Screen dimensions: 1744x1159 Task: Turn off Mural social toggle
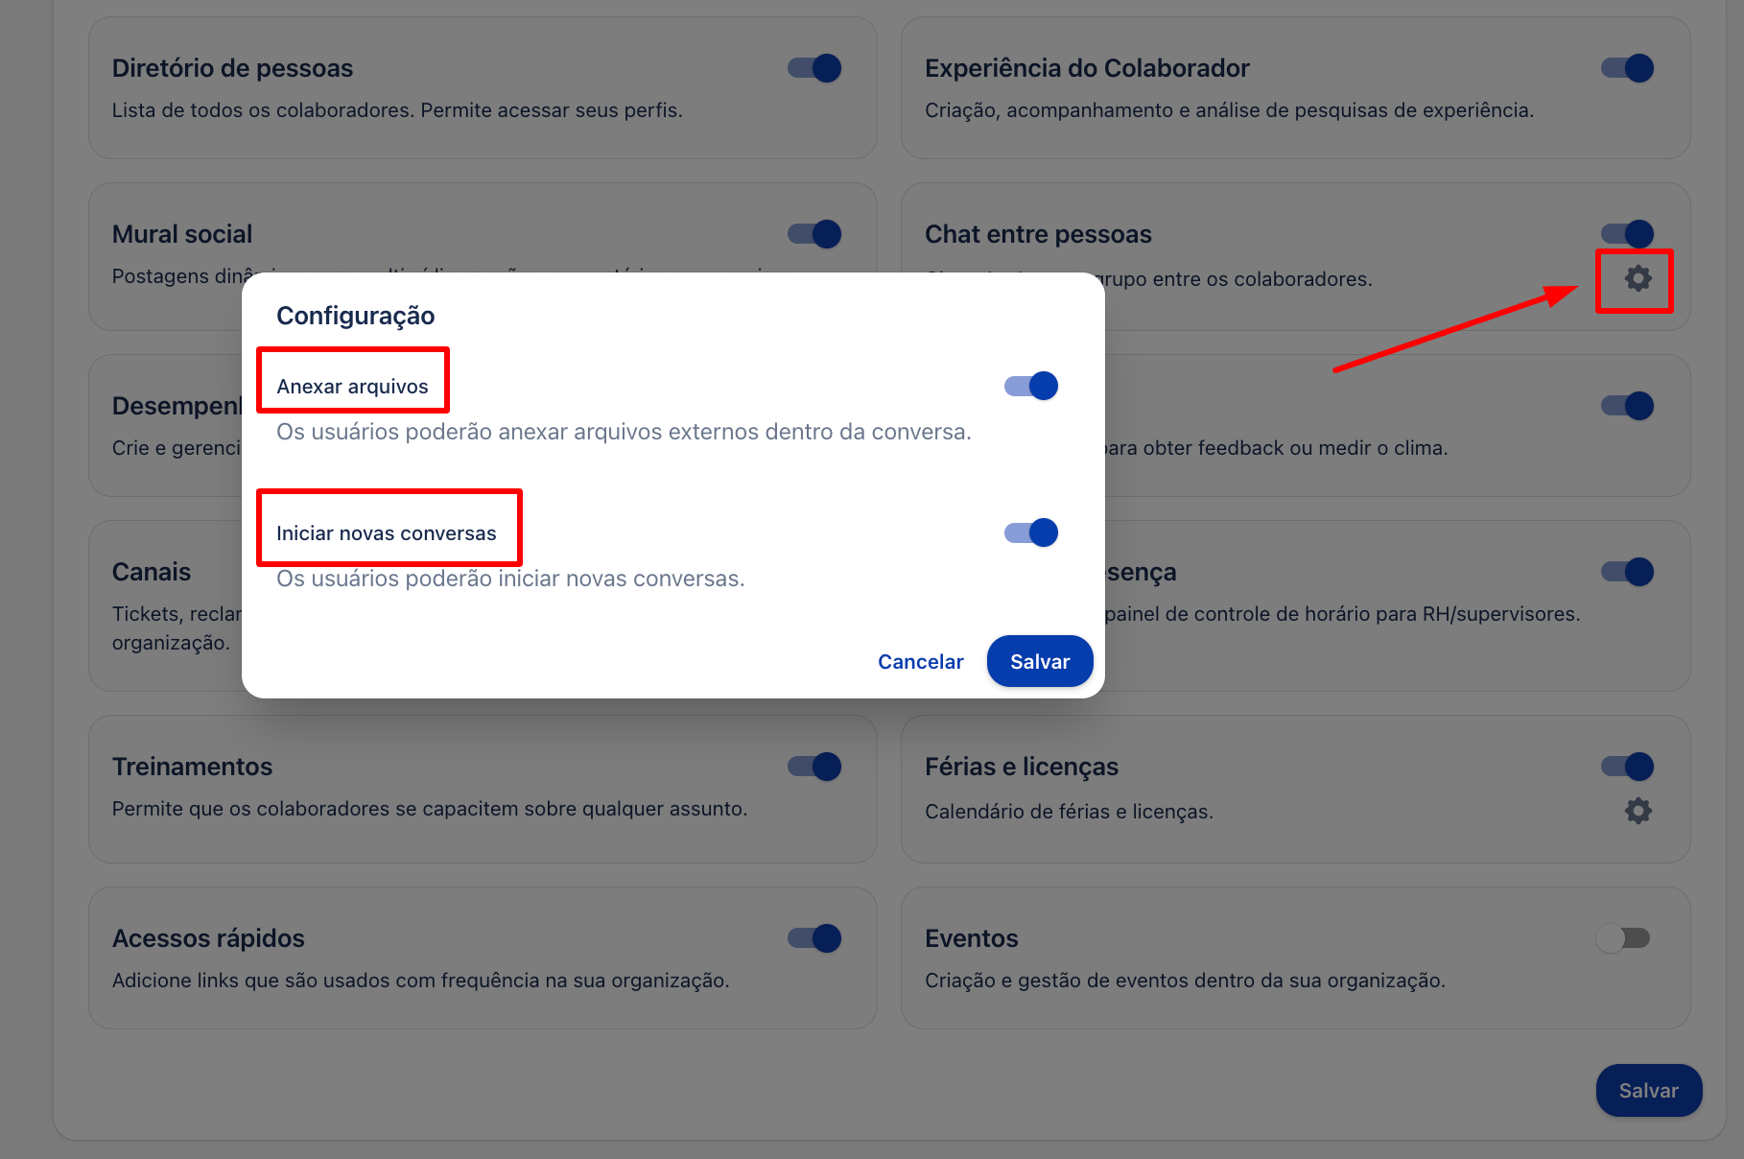[x=814, y=234]
